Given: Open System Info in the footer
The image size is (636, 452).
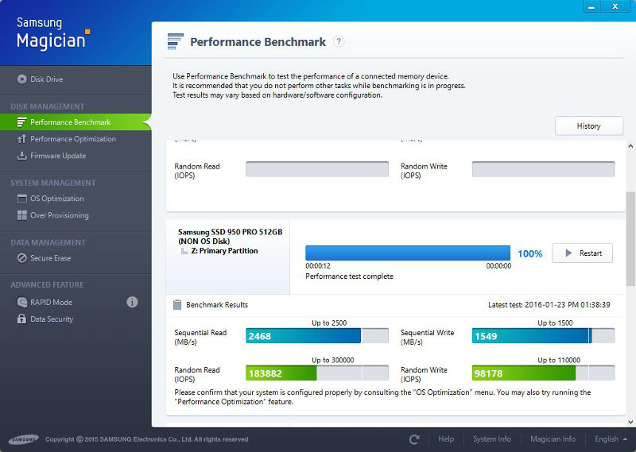Looking at the screenshot, I should [491, 439].
